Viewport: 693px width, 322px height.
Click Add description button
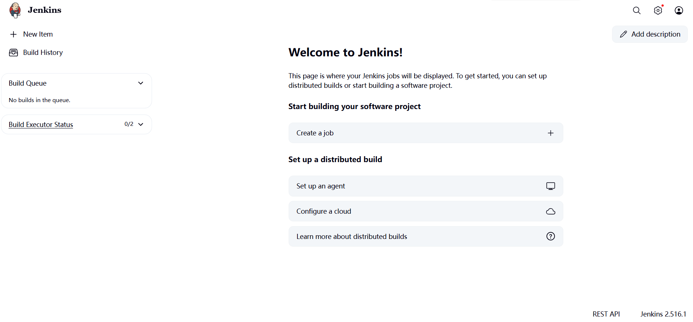click(650, 34)
